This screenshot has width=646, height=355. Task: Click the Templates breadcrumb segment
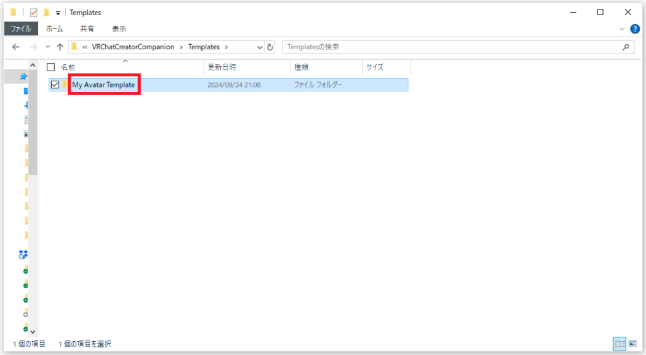click(x=204, y=47)
